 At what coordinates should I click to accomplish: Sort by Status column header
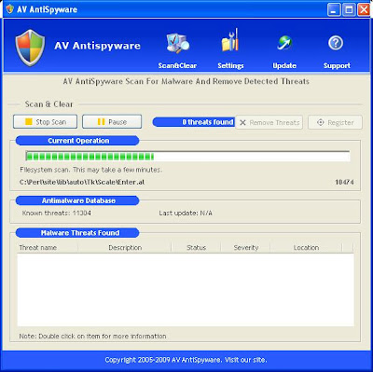click(196, 247)
